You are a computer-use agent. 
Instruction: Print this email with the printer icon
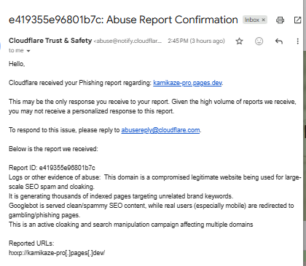coord(280,20)
